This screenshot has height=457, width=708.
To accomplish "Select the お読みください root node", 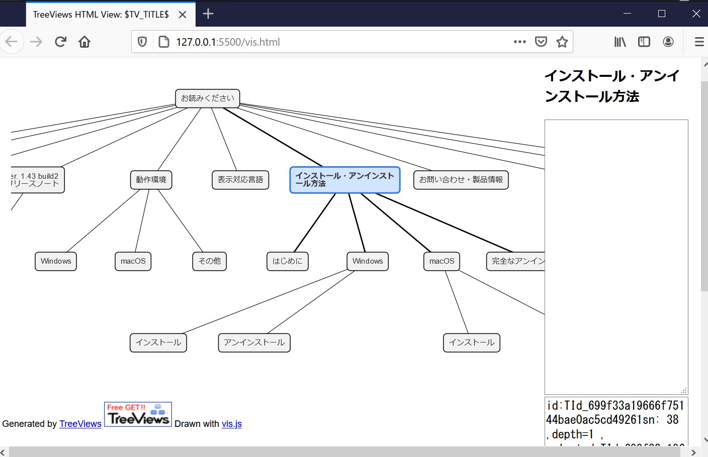I will click(x=208, y=98).
